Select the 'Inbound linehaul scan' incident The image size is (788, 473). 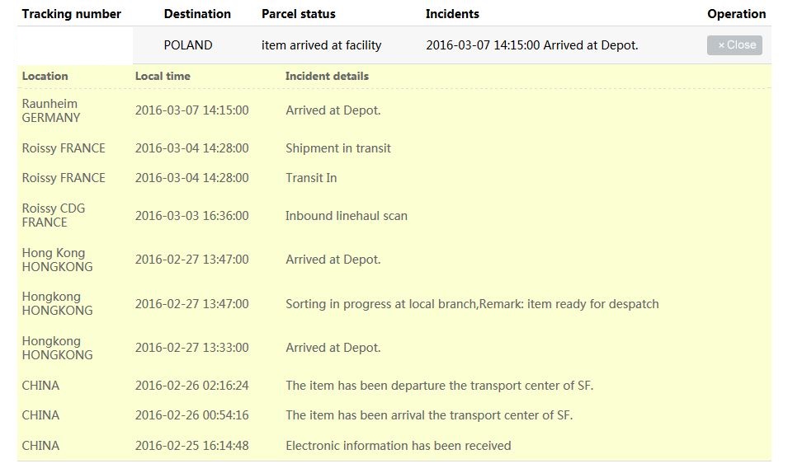pyautogui.click(x=347, y=216)
